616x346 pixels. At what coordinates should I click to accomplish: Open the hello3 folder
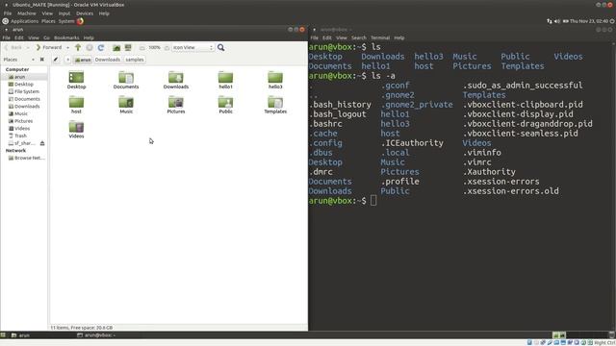coord(275,80)
